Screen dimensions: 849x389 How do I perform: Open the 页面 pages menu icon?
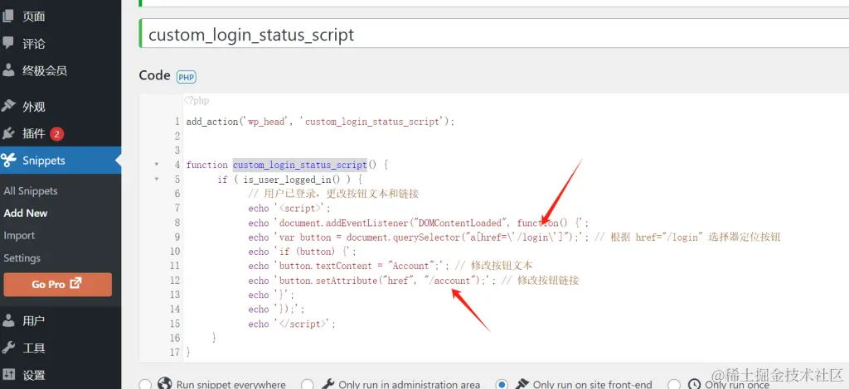[7, 17]
